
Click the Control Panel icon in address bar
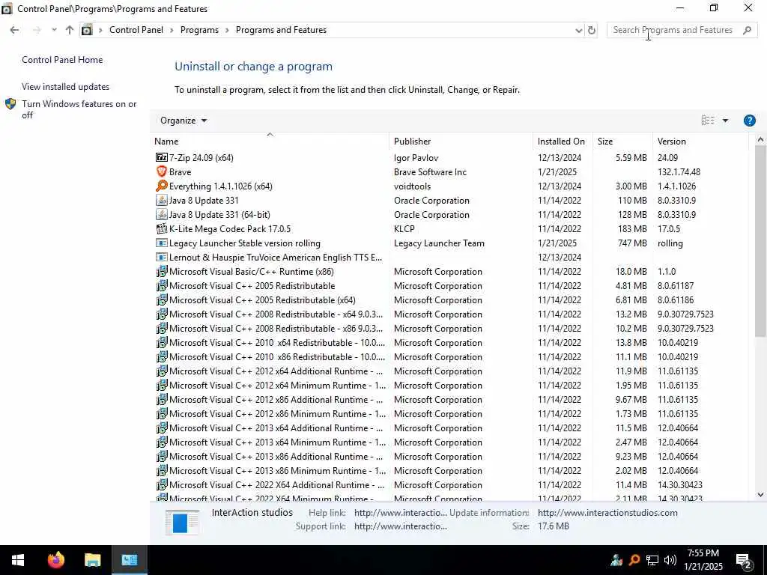87,30
